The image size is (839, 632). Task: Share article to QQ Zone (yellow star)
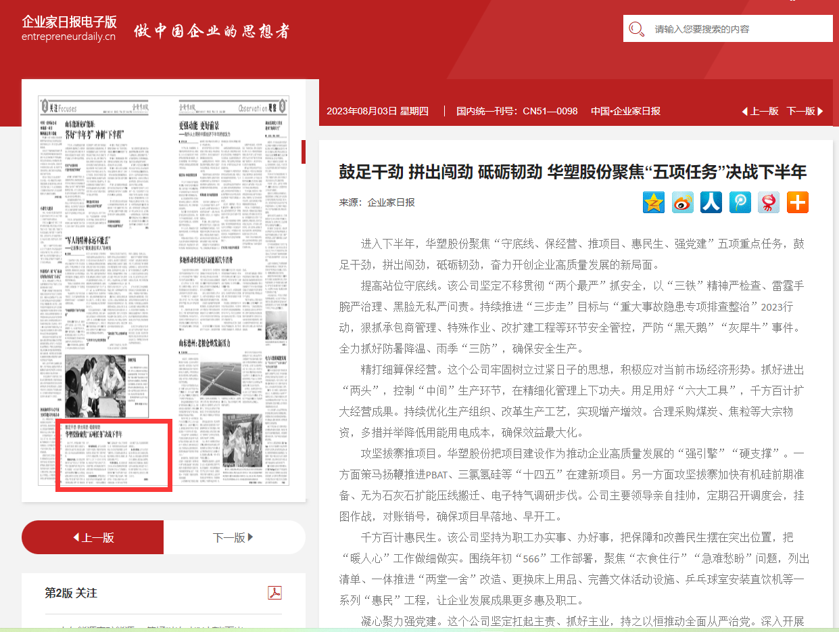[x=654, y=202]
